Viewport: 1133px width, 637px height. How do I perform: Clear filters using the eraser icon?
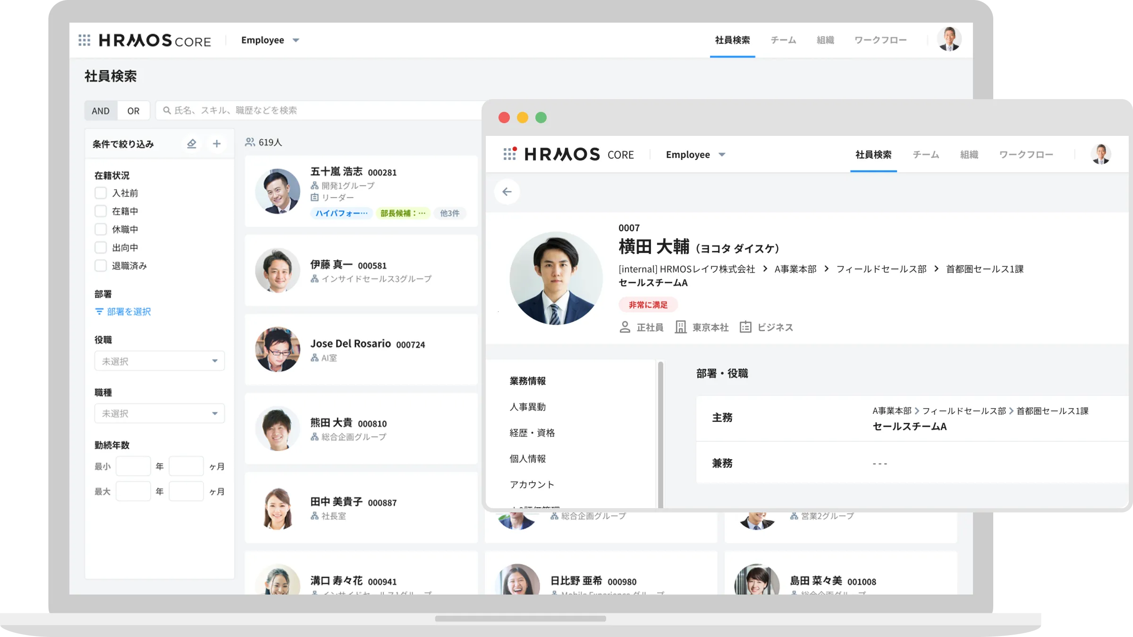point(192,144)
